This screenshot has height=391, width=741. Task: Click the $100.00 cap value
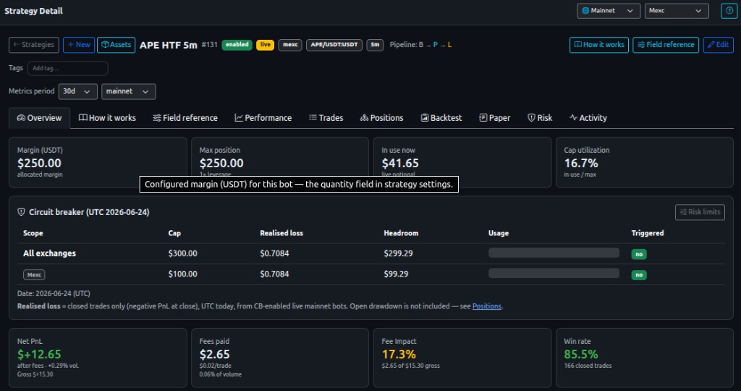click(x=182, y=274)
